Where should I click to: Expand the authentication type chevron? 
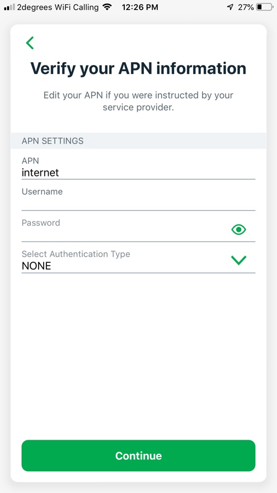tap(239, 260)
